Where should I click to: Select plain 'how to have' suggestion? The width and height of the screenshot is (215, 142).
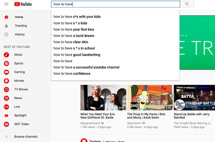pos(115,61)
